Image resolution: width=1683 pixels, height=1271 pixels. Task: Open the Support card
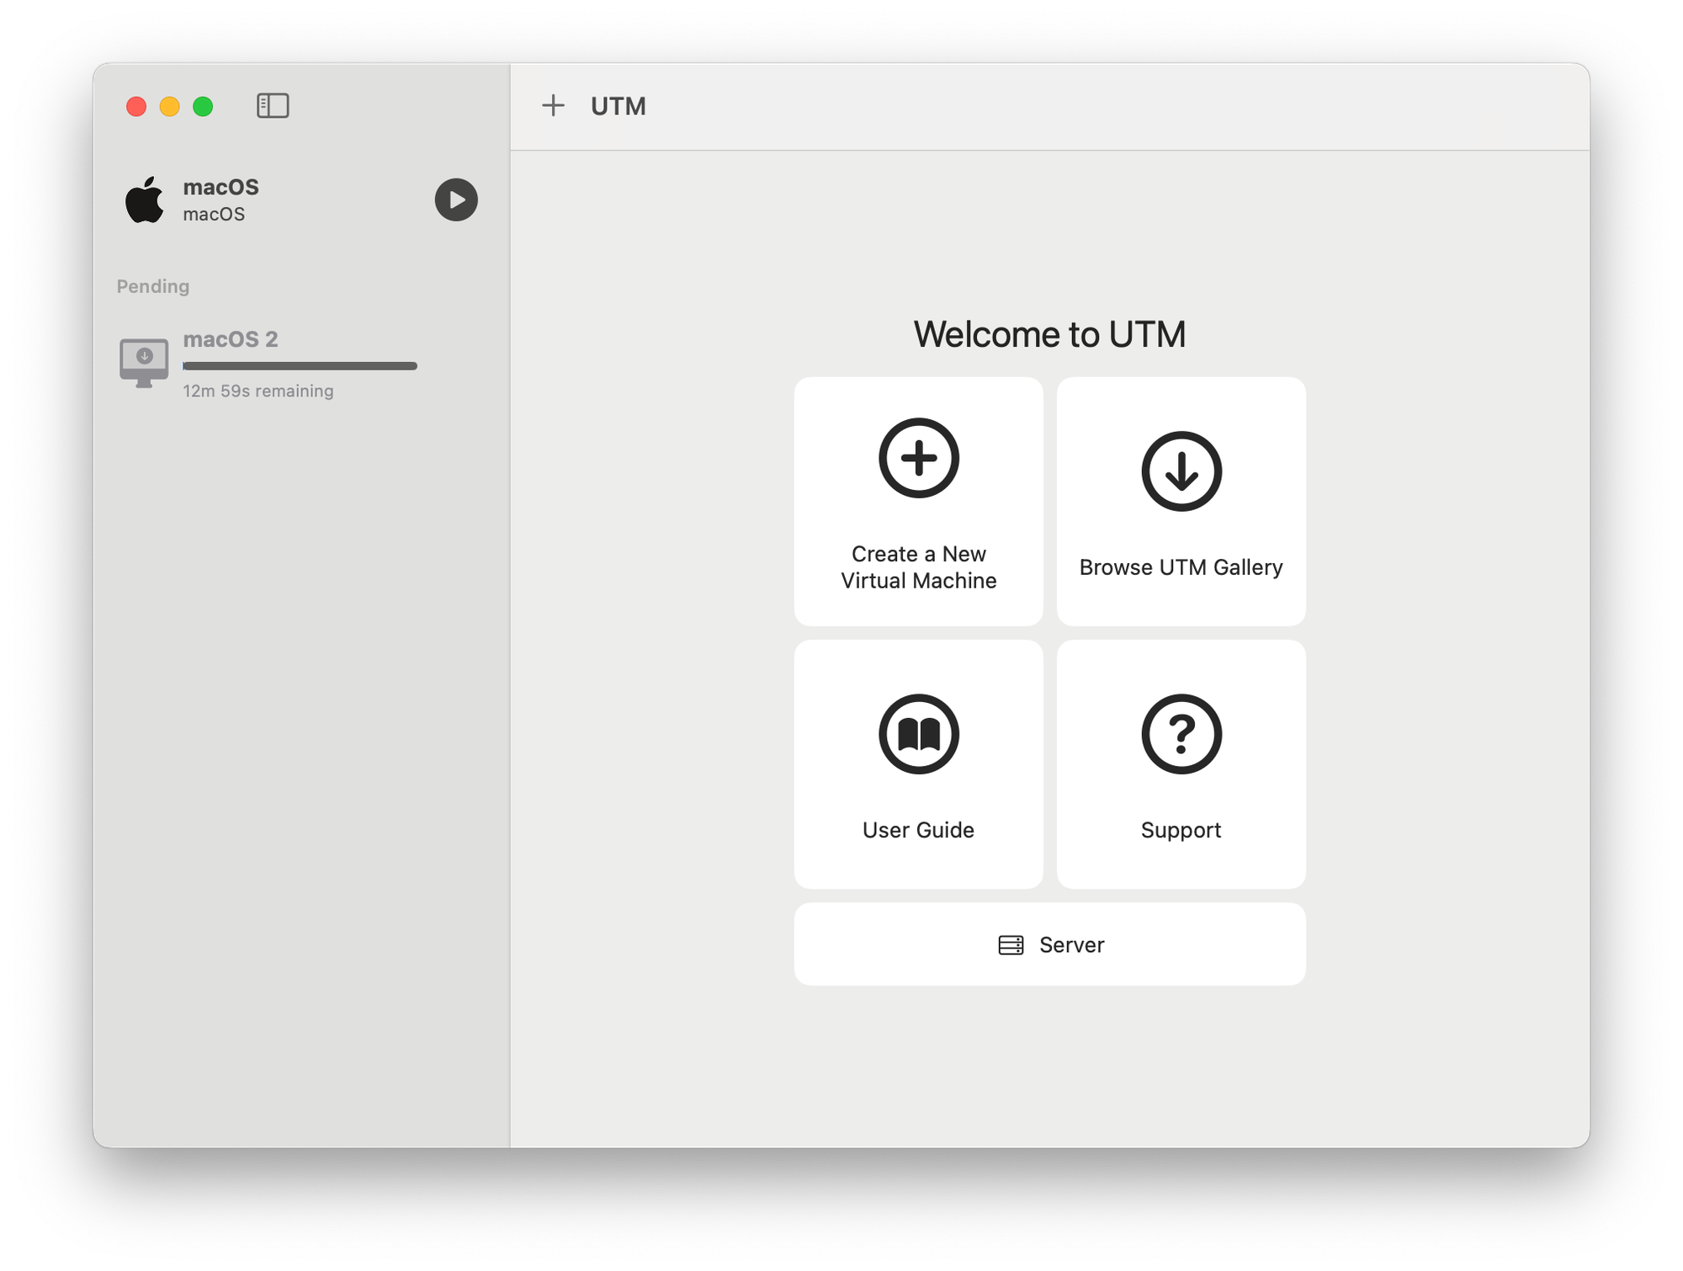(x=1181, y=763)
